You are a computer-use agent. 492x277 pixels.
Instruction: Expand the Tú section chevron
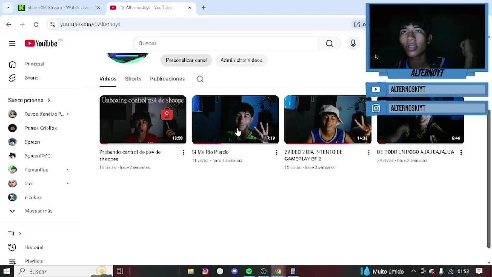tap(20, 234)
